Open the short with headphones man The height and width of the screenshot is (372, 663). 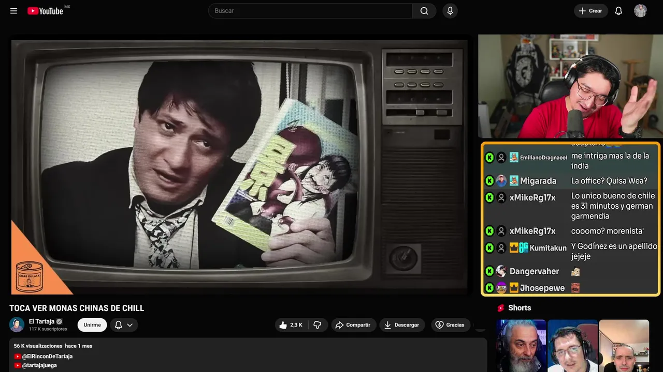(x=572, y=346)
